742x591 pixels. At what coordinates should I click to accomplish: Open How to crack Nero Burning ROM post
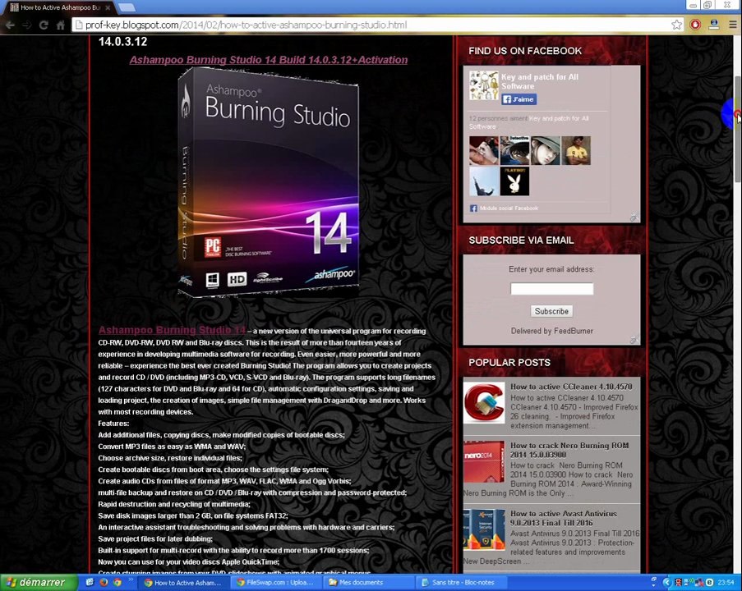pyautogui.click(x=569, y=450)
